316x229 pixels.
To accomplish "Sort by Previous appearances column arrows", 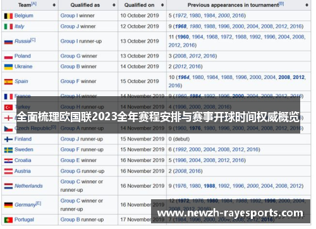I will click(307, 5).
